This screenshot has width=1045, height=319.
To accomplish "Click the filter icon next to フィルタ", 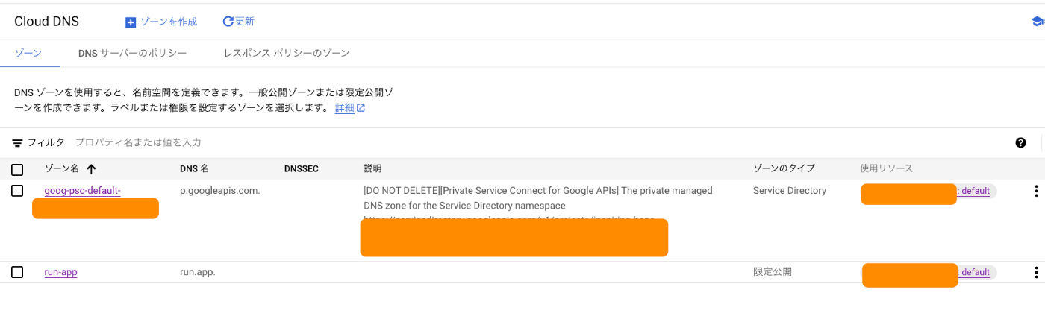I will pyautogui.click(x=17, y=142).
